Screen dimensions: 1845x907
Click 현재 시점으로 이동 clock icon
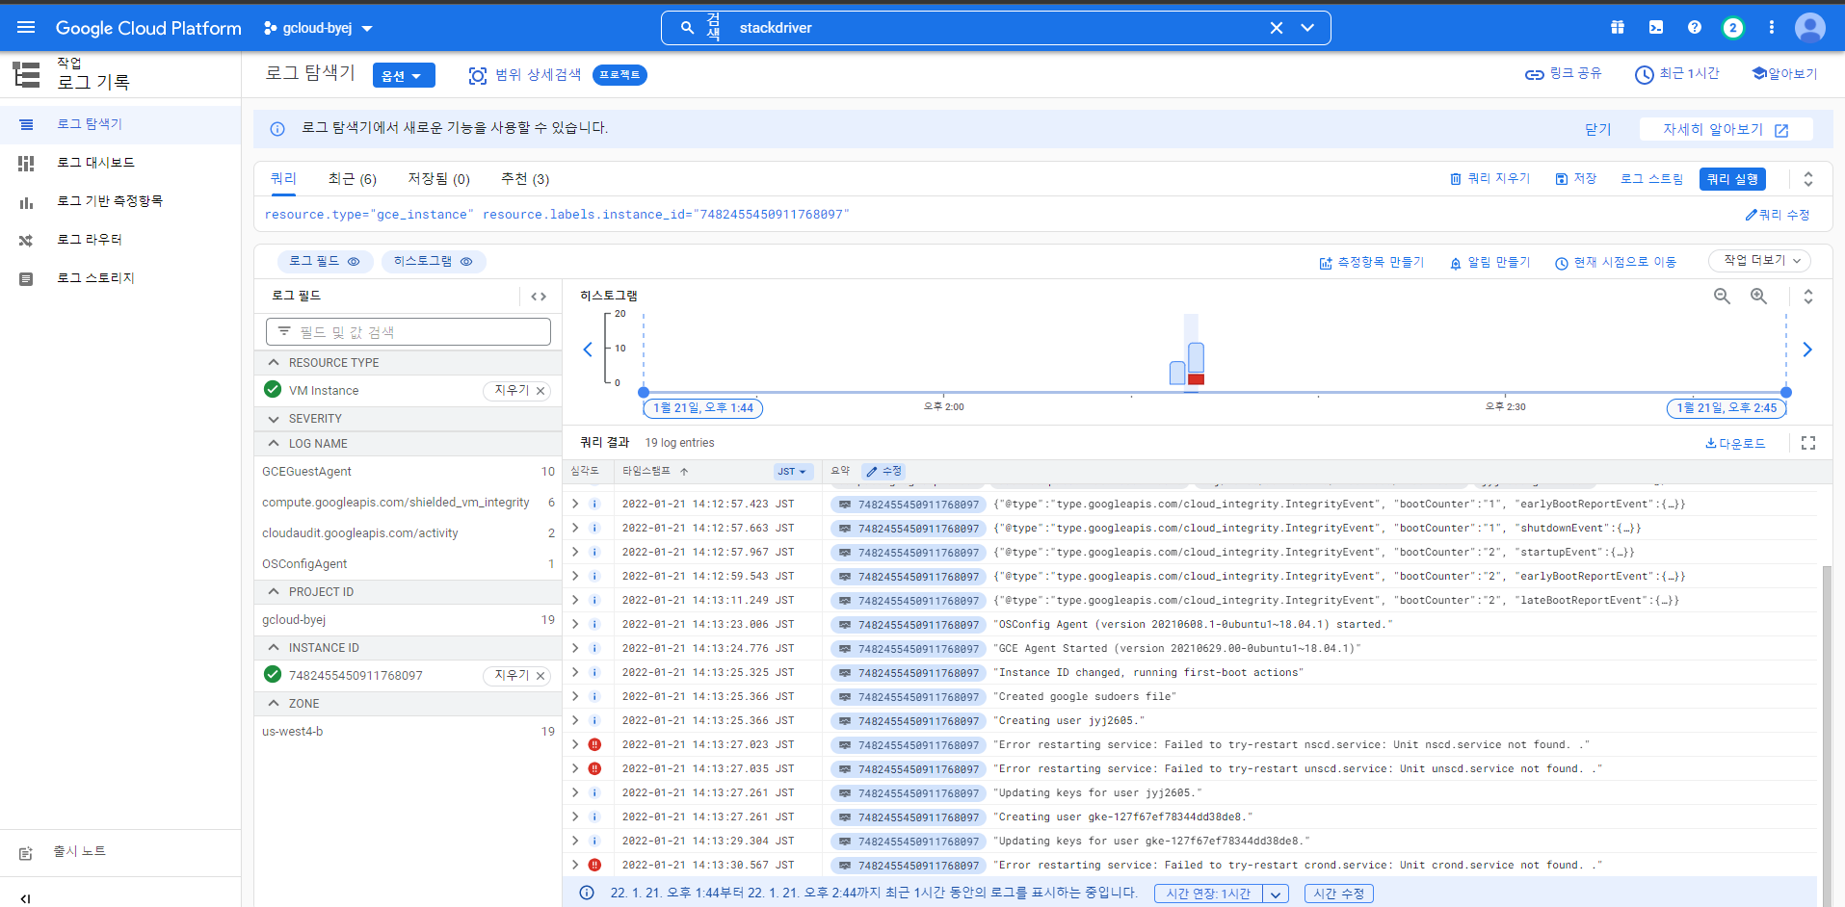(x=1562, y=263)
